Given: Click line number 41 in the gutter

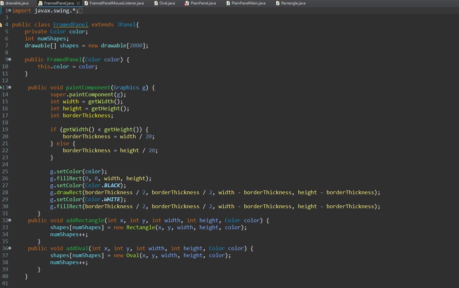Looking at the screenshot, I should (x=5, y=283).
